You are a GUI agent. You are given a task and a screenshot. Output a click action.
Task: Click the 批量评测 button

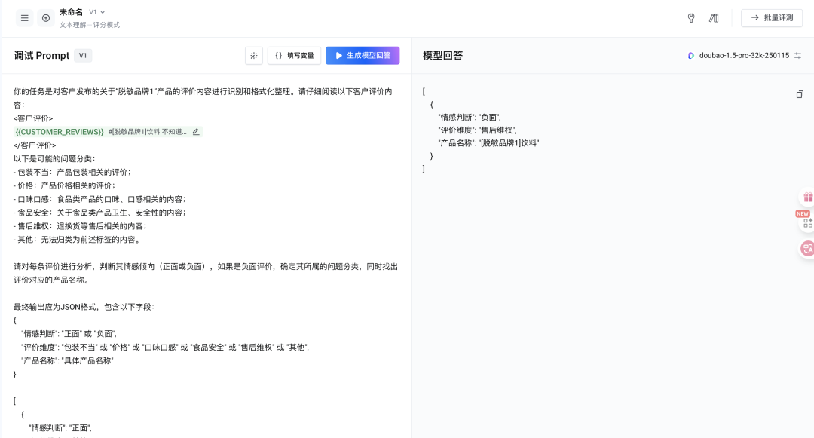771,17
